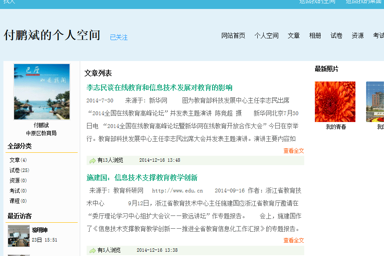This screenshot has width=384, height=256.
Task: Click visit time 23日 15:51
Action: coord(44,240)
